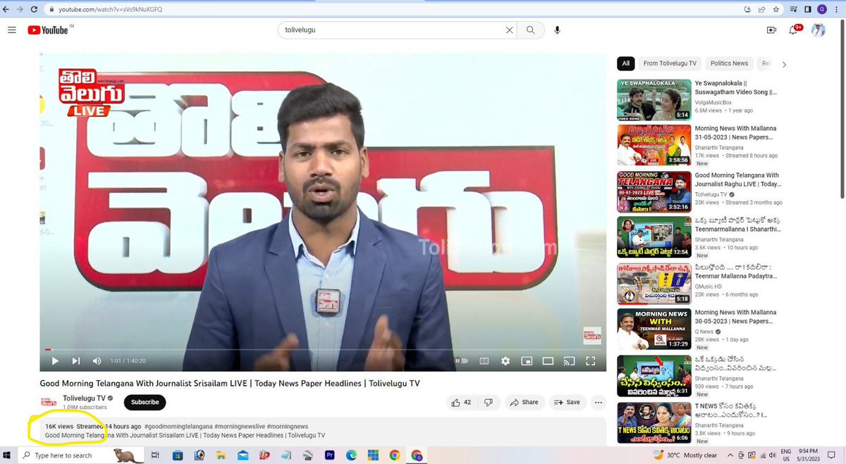846x464 pixels.
Task: Mute the video volume
Action: click(x=97, y=361)
